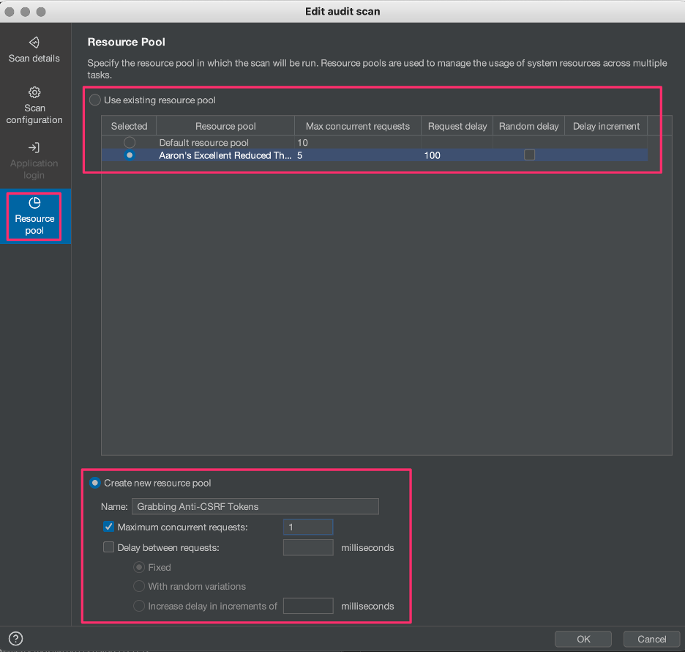This screenshot has width=685, height=652.
Task: Select the Fixed delay radio option
Action: (x=139, y=567)
